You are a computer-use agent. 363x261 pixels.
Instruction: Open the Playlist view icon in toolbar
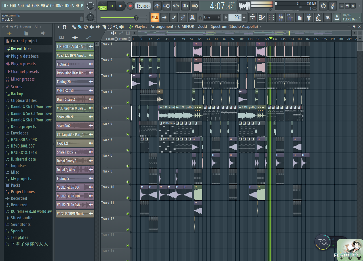(x=253, y=17)
